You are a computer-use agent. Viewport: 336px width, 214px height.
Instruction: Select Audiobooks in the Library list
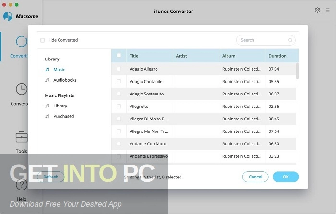pyautogui.click(x=65, y=80)
